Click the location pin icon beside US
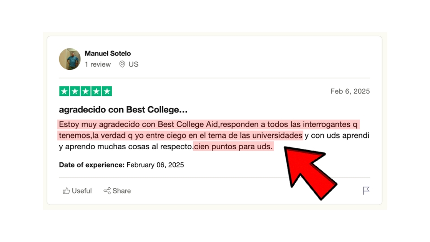The width and height of the screenshot is (430, 242). [x=122, y=64]
